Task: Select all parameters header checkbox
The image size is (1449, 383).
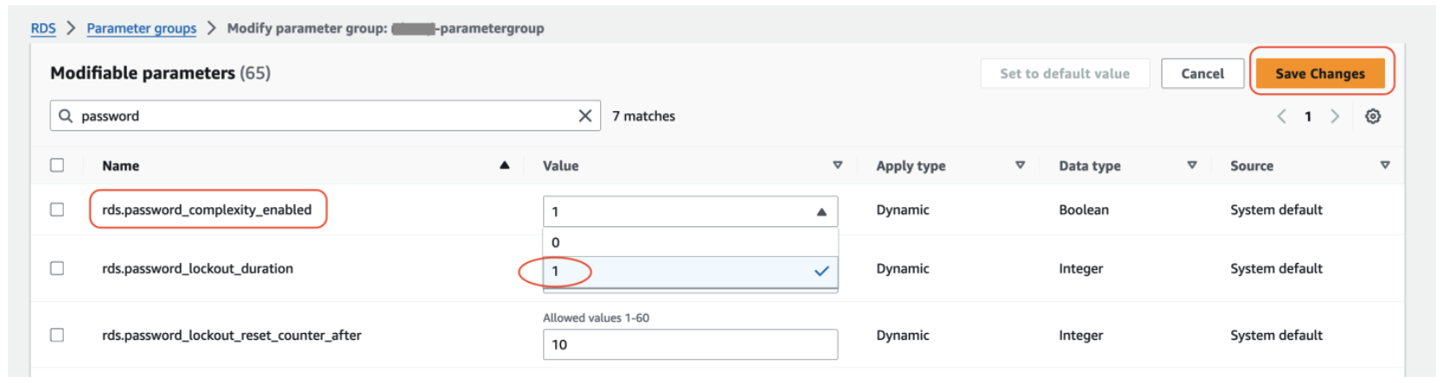Action: pos(57,165)
